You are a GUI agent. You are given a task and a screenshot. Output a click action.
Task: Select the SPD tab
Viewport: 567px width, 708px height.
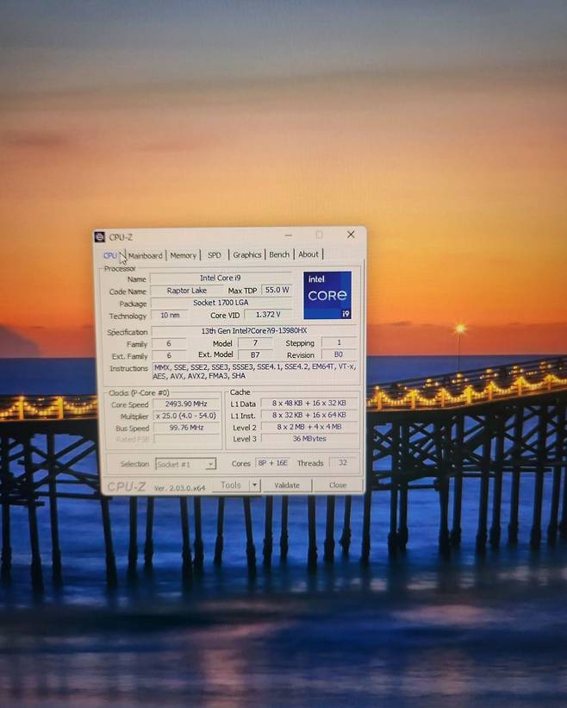215,255
